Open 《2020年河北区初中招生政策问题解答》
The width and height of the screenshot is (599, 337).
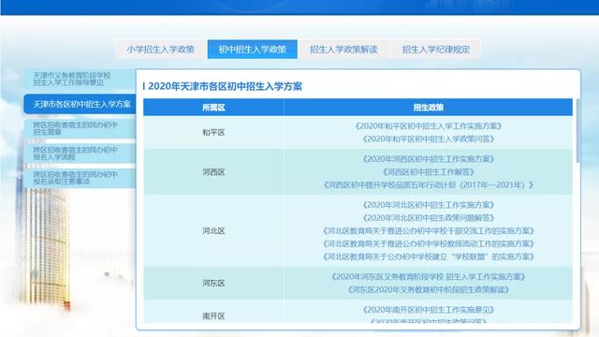coord(429,218)
